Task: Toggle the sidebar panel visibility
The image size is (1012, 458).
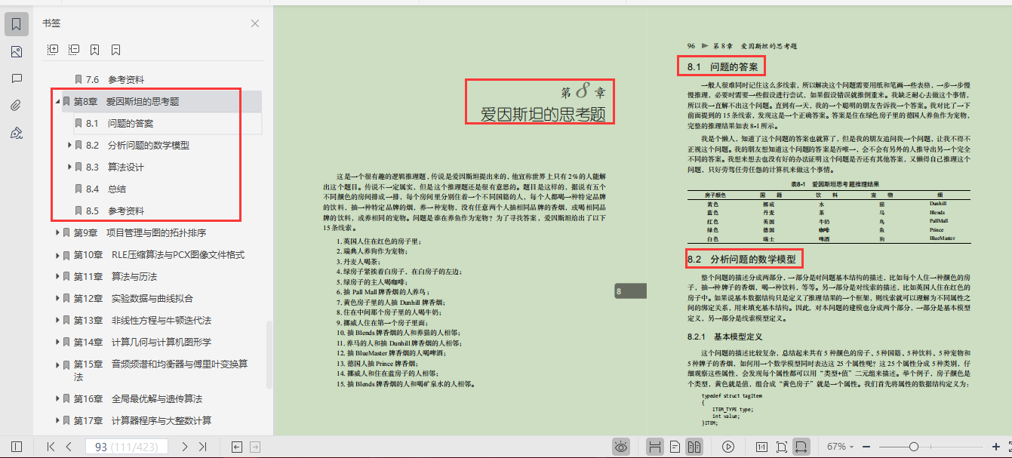Action: point(17,447)
